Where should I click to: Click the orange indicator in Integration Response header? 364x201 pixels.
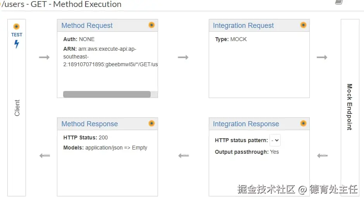(303, 123)
